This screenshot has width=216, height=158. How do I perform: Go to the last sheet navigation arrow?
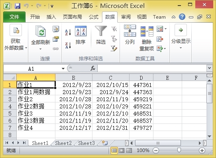[x=24, y=143]
